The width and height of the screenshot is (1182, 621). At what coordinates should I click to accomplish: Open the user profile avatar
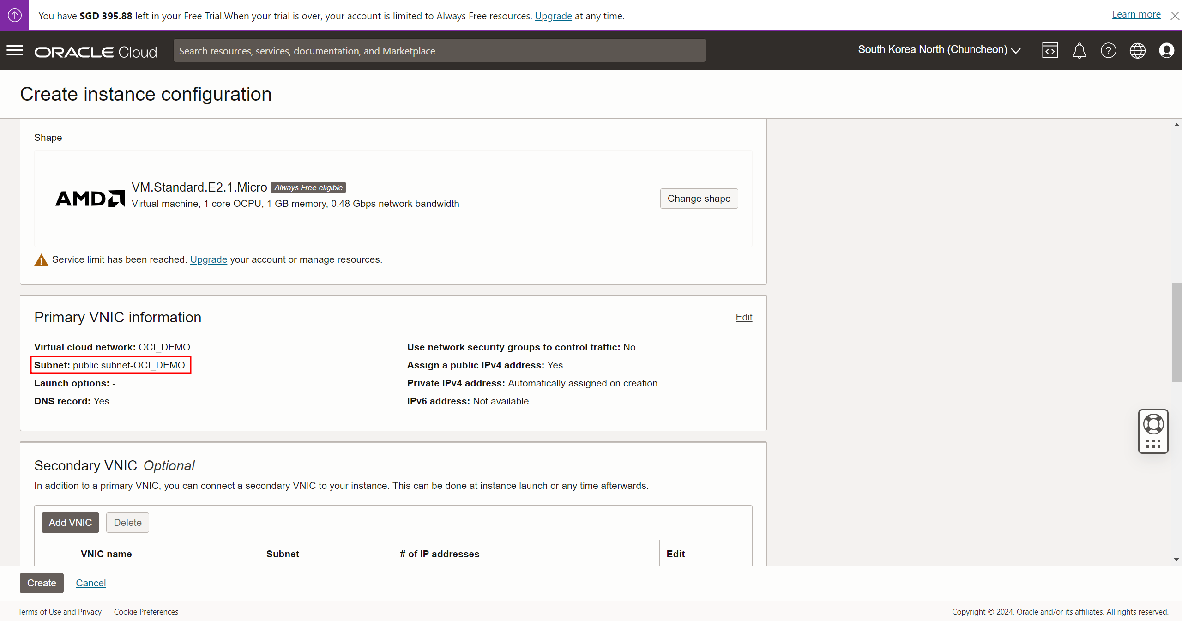click(1166, 50)
